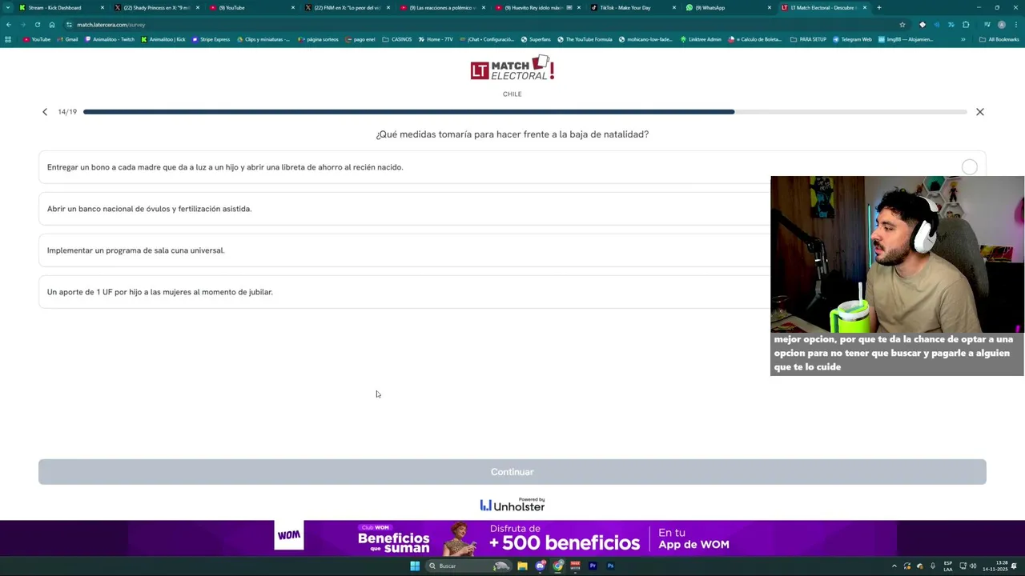Reload the current page
The image size is (1025, 576).
pyautogui.click(x=37, y=25)
